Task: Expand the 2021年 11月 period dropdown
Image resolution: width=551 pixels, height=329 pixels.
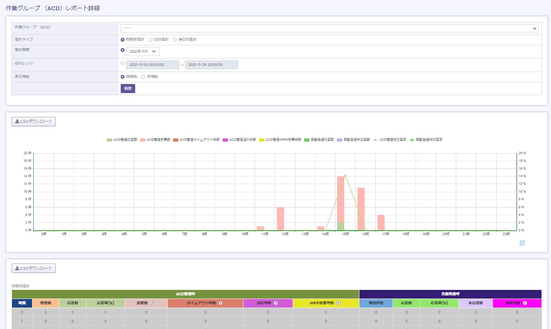Action: pyautogui.click(x=143, y=51)
